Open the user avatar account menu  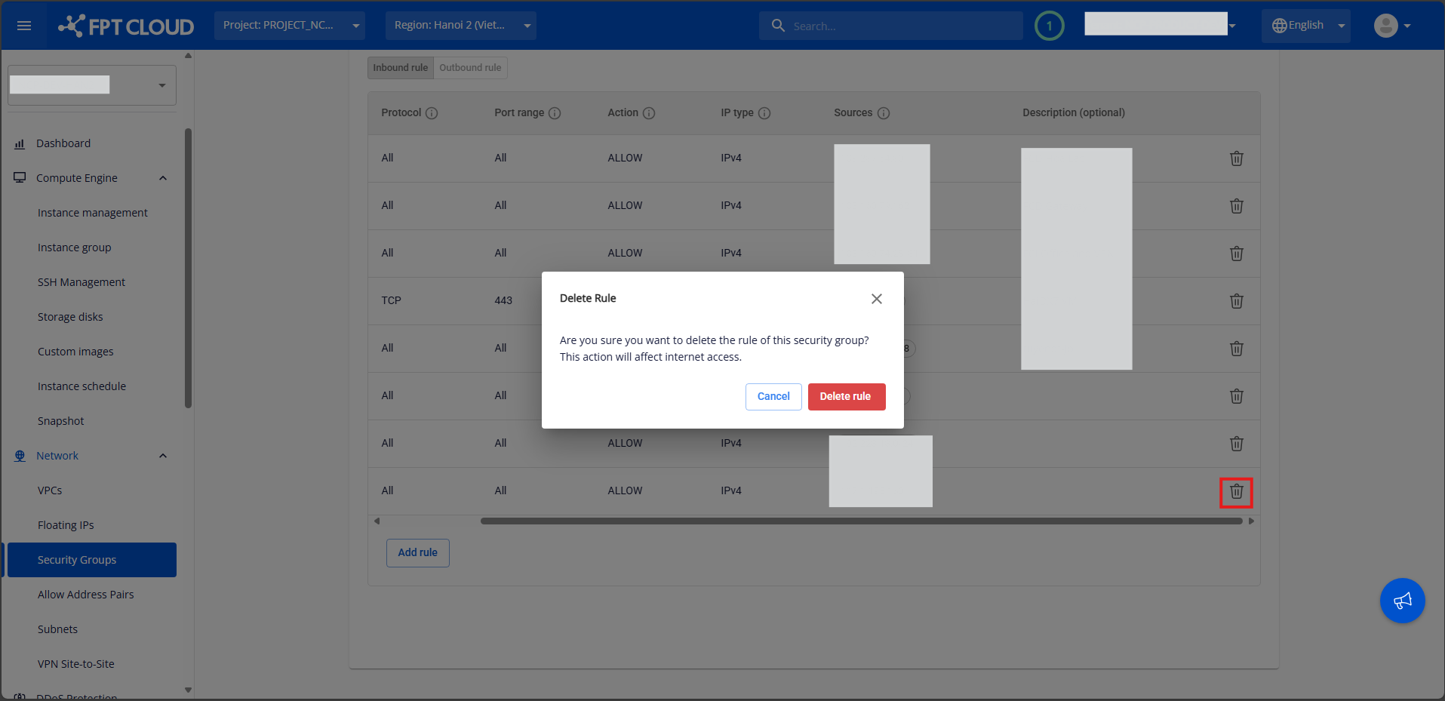1391,26
